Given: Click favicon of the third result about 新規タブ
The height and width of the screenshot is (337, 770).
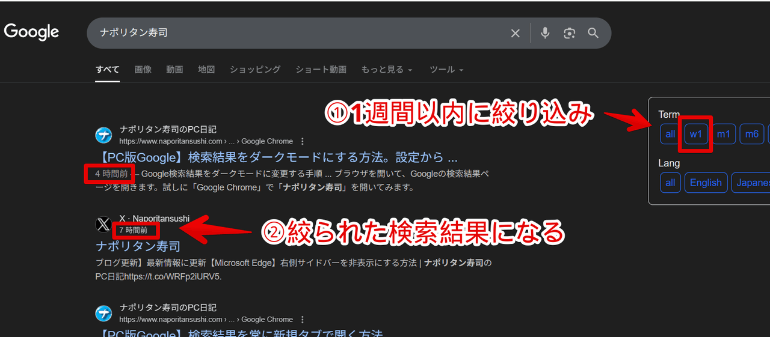Looking at the screenshot, I should [103, 314].
